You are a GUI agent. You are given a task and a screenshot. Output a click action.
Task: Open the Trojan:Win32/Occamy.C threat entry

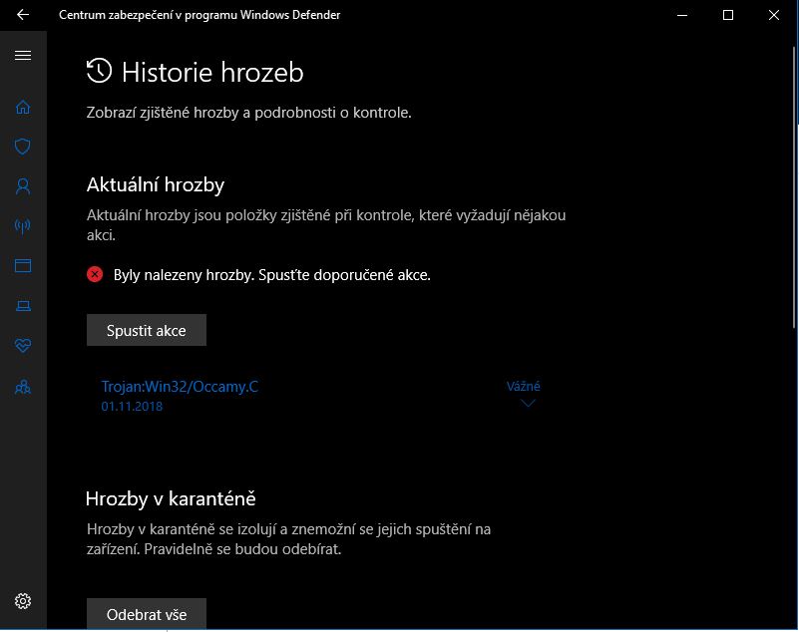tap(180, 387)
